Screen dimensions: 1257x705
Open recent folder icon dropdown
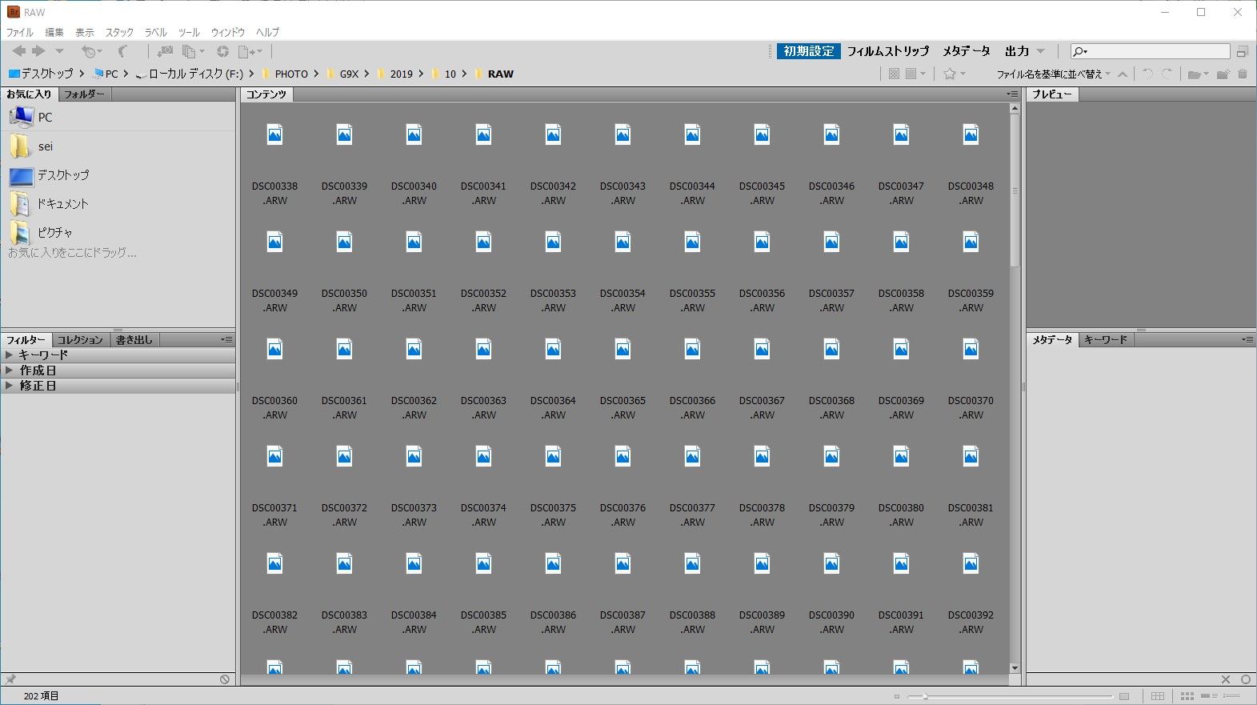(x=1198, y=74)
